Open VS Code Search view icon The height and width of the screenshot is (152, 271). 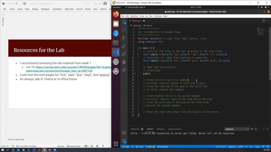[x=124, y=30]
